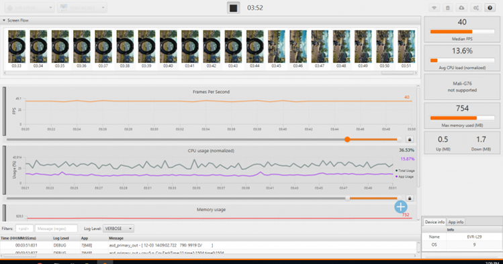Click the blue plus add button
The image size is (503, 264).
(401, 207)
